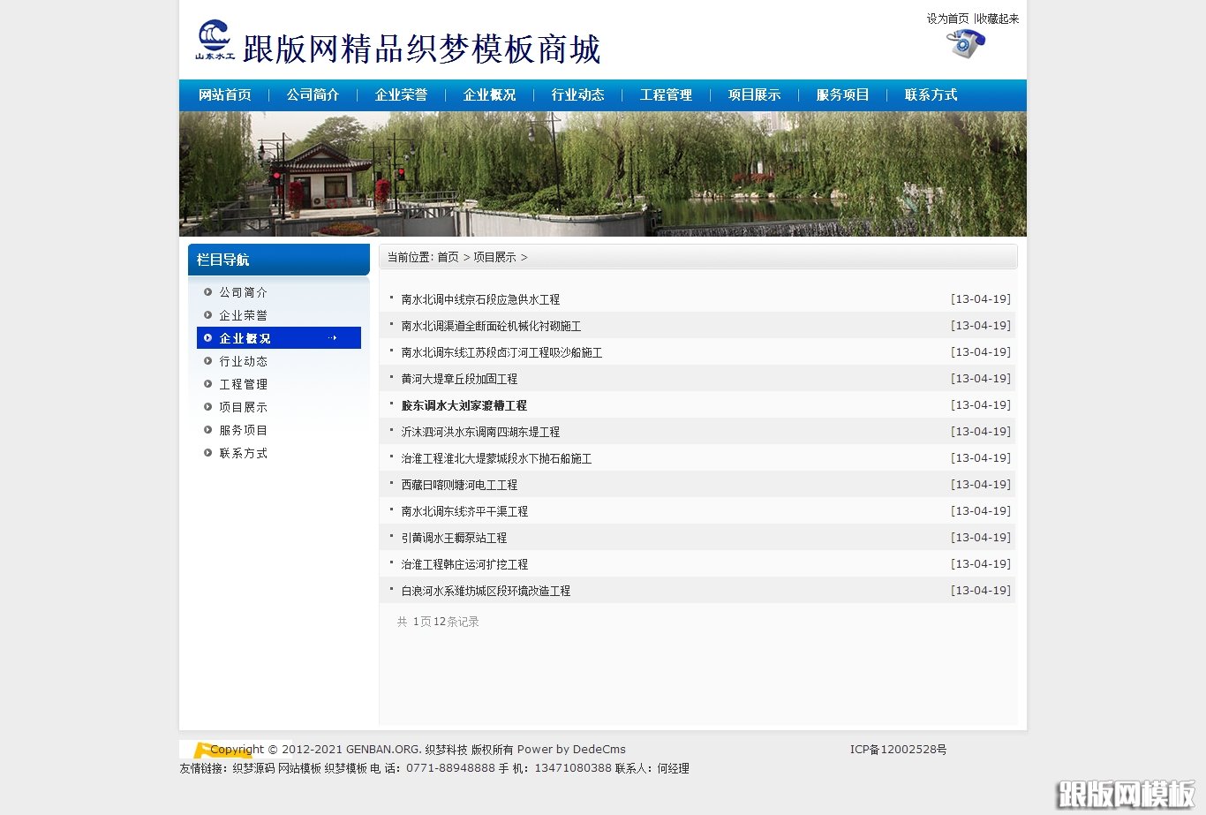Viewport: 1206px width, 815px height.
Task: Click the blue telephone icon
Action: click(x=965, y=44)
